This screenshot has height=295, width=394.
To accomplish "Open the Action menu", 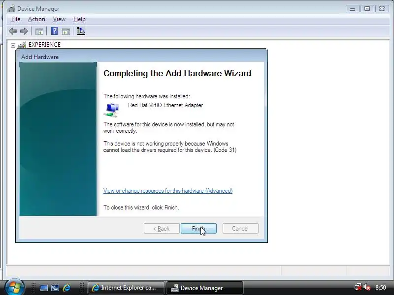I will pos(36,19).
